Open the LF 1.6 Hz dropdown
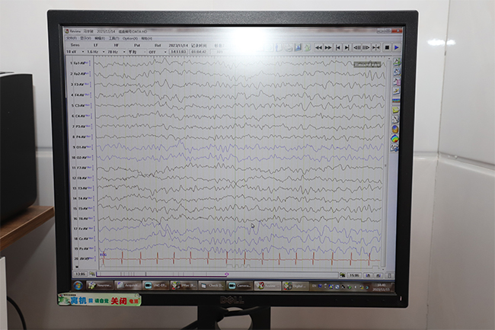Viewport: 495px width, 330px height. coord(95,52)
